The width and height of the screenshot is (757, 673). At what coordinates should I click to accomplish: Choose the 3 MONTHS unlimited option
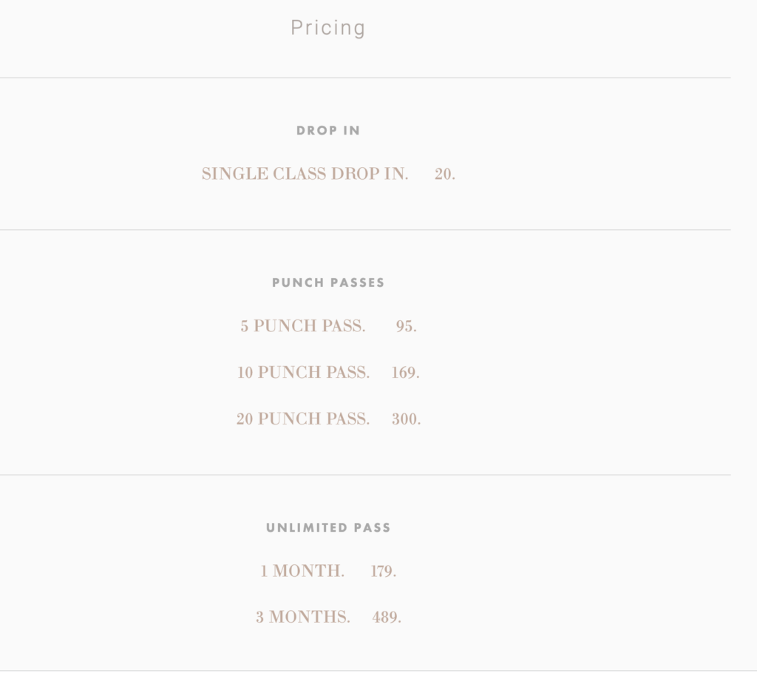coord(302,618)
